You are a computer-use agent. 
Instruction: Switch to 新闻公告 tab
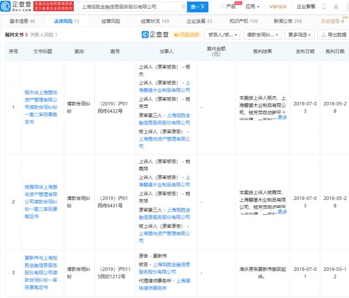[x=288, y=21]
